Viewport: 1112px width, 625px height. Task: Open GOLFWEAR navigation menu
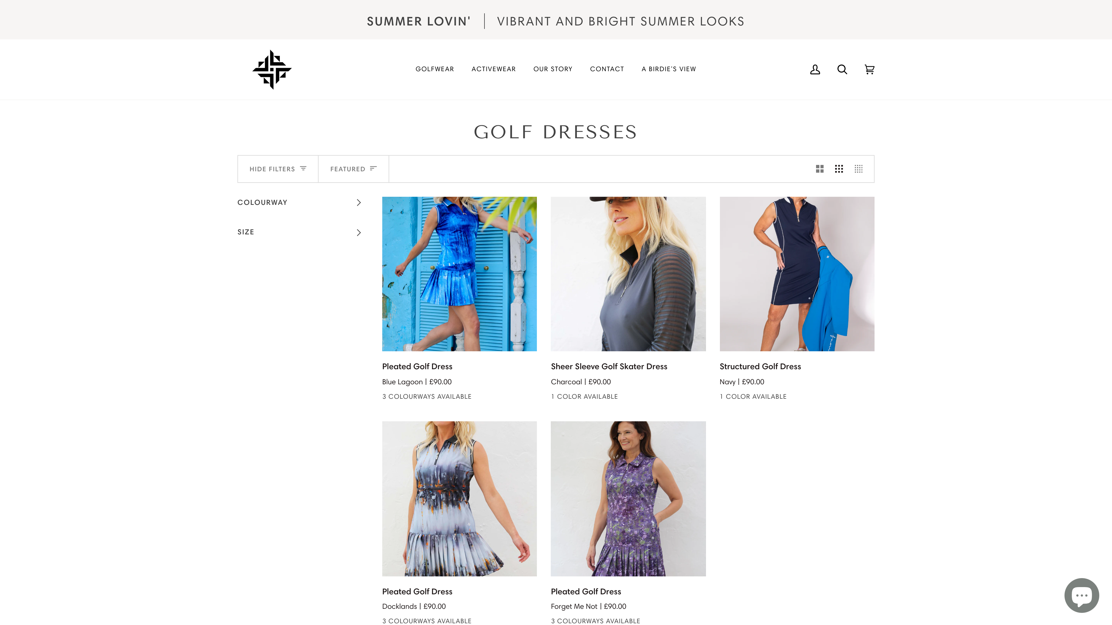point(435,69)
